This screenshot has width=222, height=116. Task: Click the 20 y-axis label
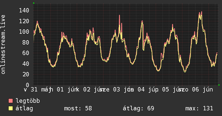point(26,74)
